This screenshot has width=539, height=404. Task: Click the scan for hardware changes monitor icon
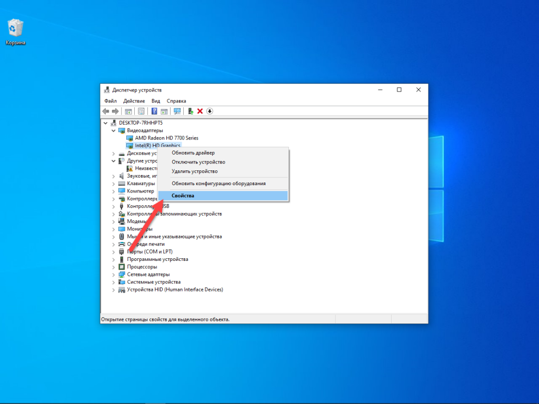177,111
